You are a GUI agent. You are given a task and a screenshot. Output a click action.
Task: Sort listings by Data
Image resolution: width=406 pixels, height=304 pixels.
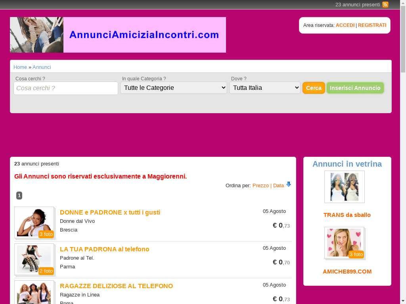(x=278, y=186)
